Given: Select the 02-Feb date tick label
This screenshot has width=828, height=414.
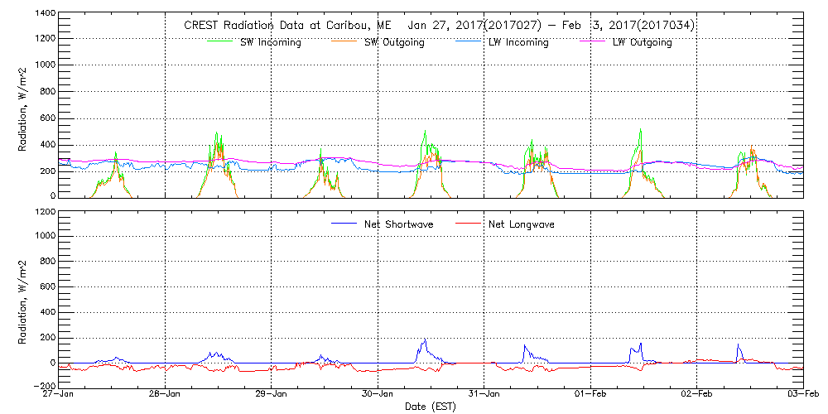Looking at the screenshot, I should pyautogui.click(x=696, y=394).
